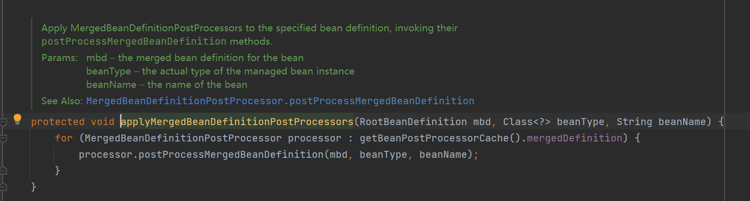
Task: Click the void return type keyword
Action: (103, 122)
